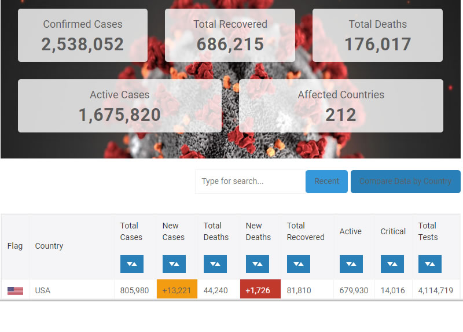Click the Active Cases panel

pos(120,106)
